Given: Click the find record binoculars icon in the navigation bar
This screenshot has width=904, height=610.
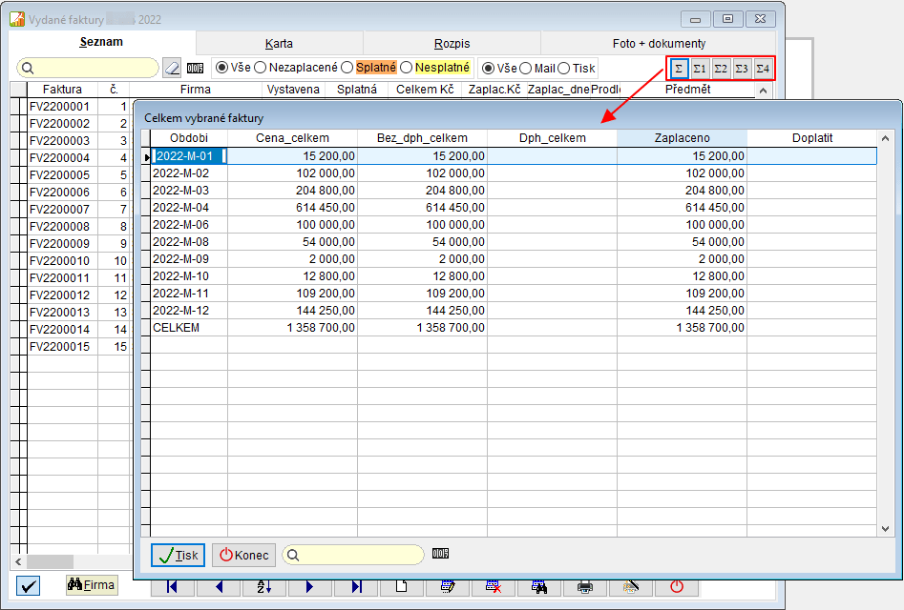Looking at the screenshot, I should [539, 586].
